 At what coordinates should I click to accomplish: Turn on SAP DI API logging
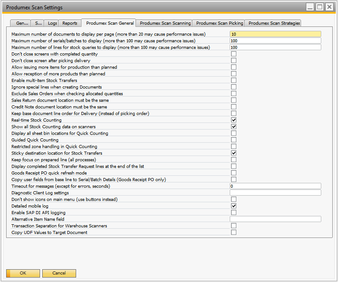coord(234,212)
